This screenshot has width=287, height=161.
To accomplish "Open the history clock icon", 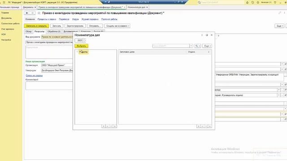I will click(252, 2).
